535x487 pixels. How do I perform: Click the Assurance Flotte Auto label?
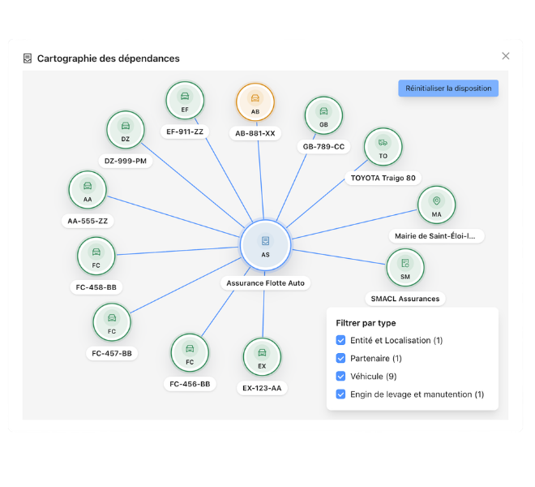[x=265, y=283]
